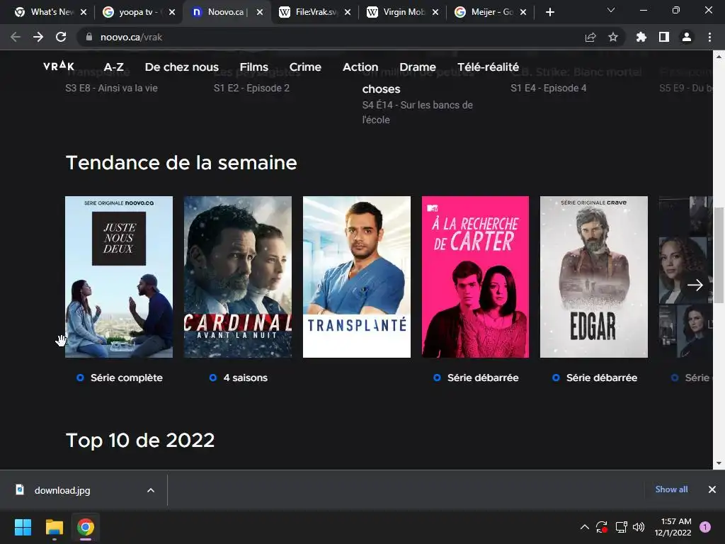Click Série débarrée under Carter poster
Image resolution: width=725 pixels, height=544 pixels.
pyautogui.click(x=483, y=378)
